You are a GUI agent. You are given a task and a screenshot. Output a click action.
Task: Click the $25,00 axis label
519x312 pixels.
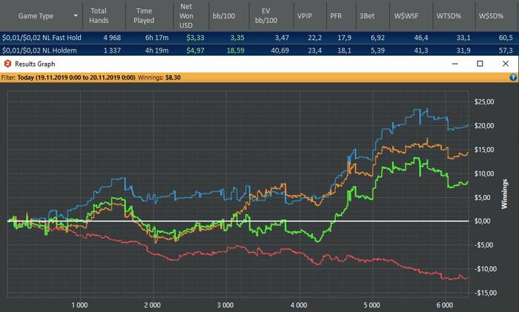(484, 102)
